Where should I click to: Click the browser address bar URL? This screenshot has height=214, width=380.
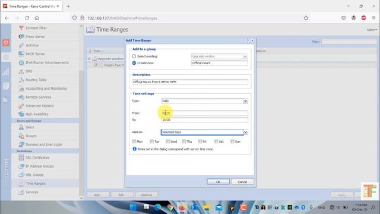coord(122,18)
